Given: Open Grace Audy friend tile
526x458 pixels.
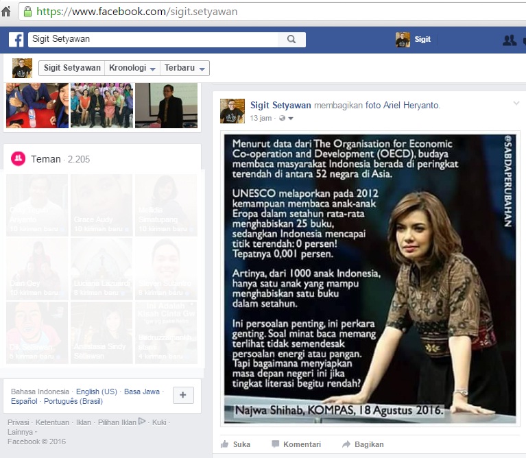Looking at the screenshot, I should (x=101, y=205).
